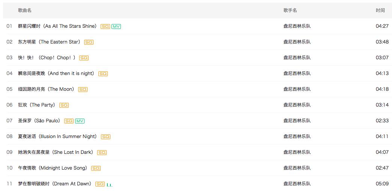
Task: Click SQ badge beside The Party
Action: (64, 105)
